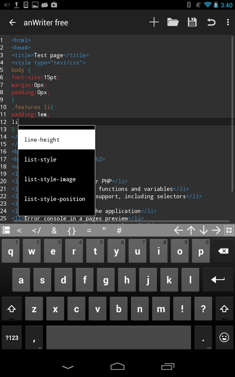Image resolution: width=235 pixels, height=377 pixels.
Task: Create a new file with plus icon
Action: click(154, 22)
